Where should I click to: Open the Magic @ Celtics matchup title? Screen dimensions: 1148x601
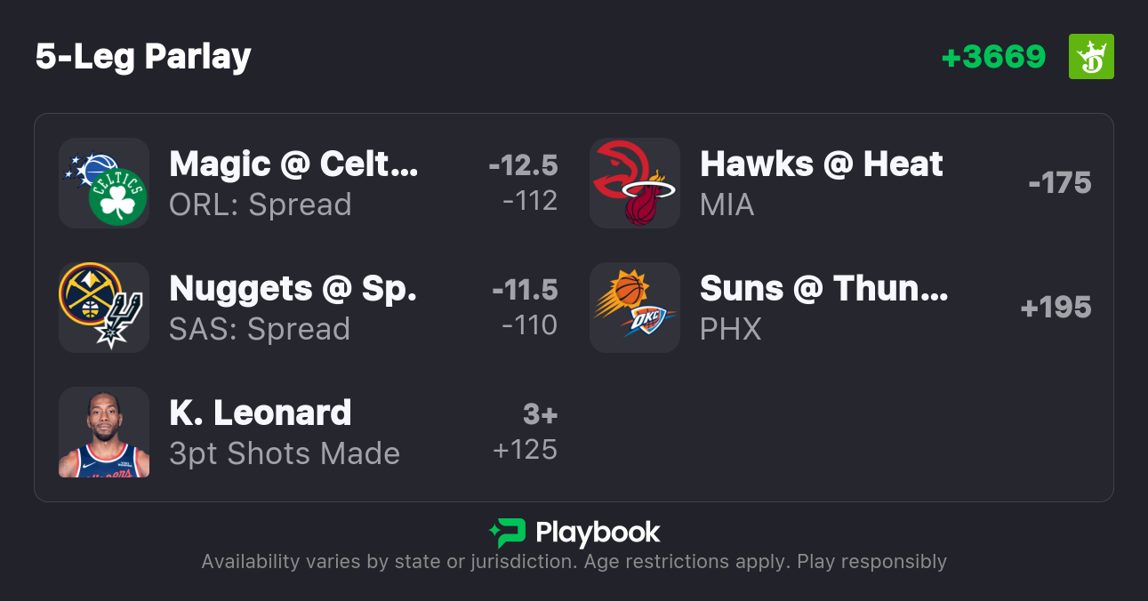click(x=293, y=164)
